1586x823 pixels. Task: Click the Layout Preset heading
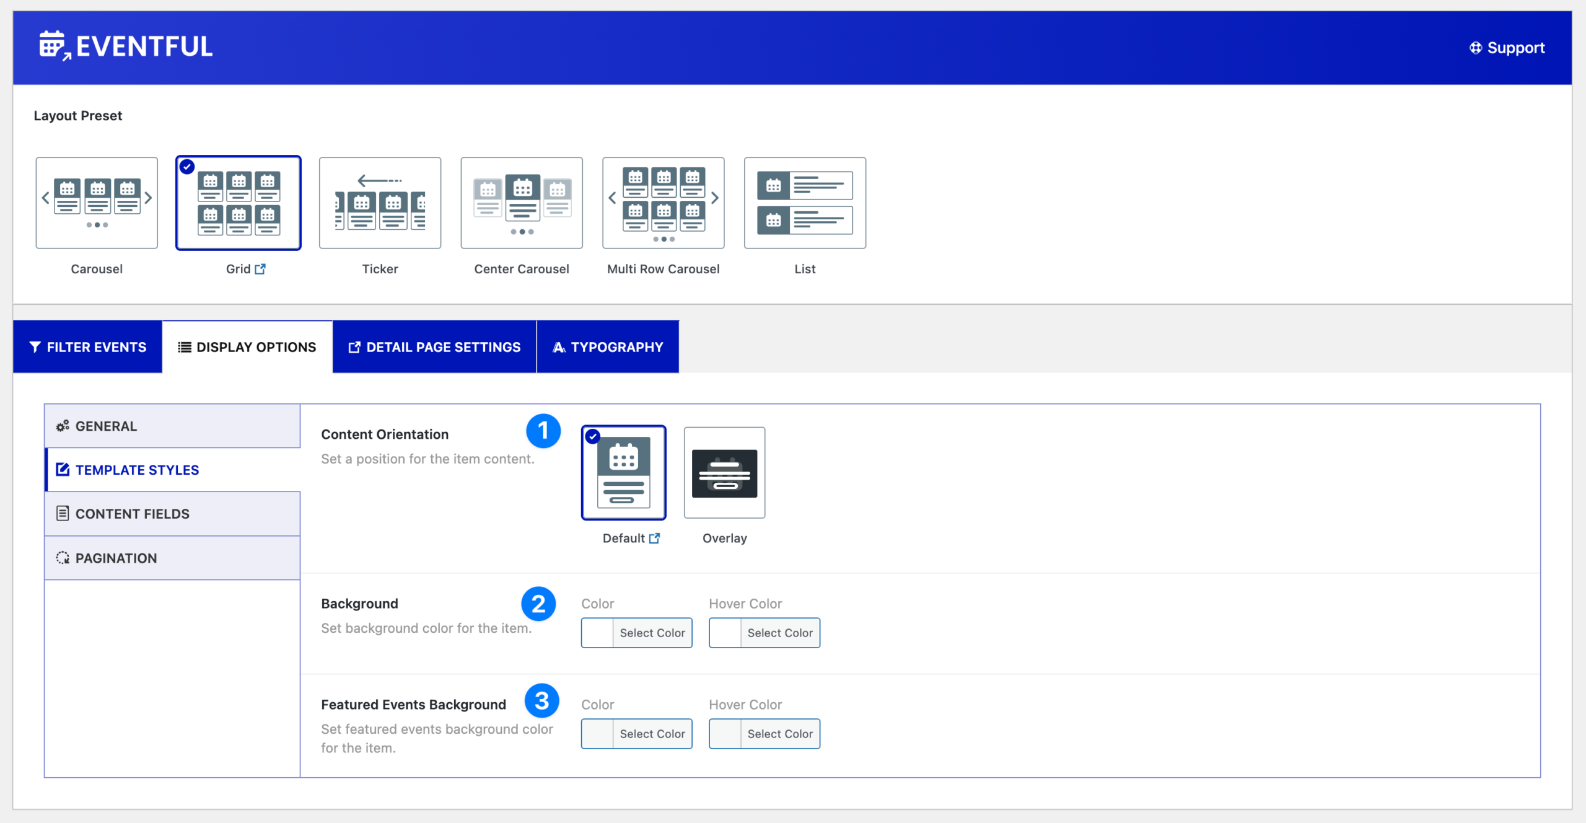78,116
